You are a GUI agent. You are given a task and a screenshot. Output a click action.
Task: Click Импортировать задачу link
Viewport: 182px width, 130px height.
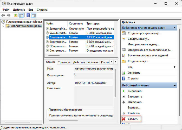[143, 44]
